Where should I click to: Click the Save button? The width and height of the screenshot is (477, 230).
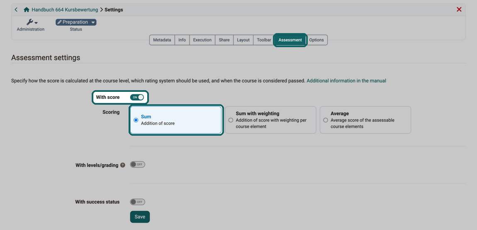(x=140, y=217)
